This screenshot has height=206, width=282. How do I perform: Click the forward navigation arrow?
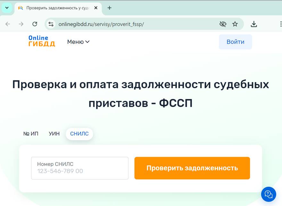click(x=21, y=23)
